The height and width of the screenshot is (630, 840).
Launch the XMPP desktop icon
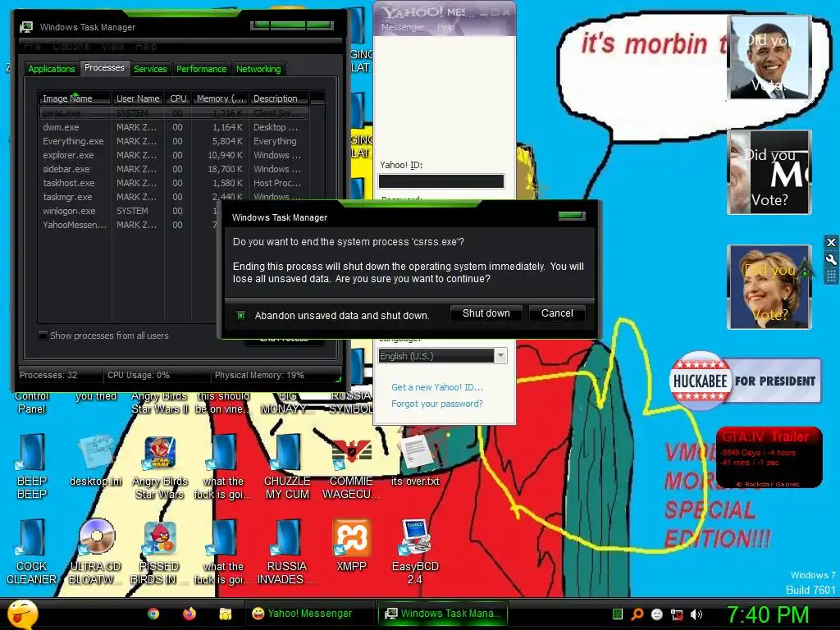351,546
